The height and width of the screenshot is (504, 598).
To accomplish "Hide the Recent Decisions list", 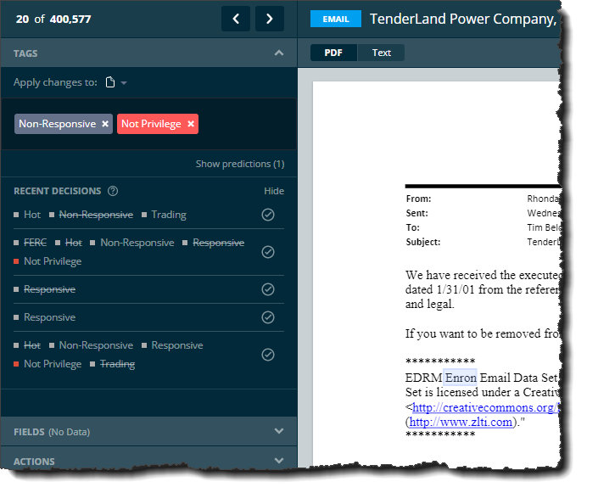I will 274,191.
